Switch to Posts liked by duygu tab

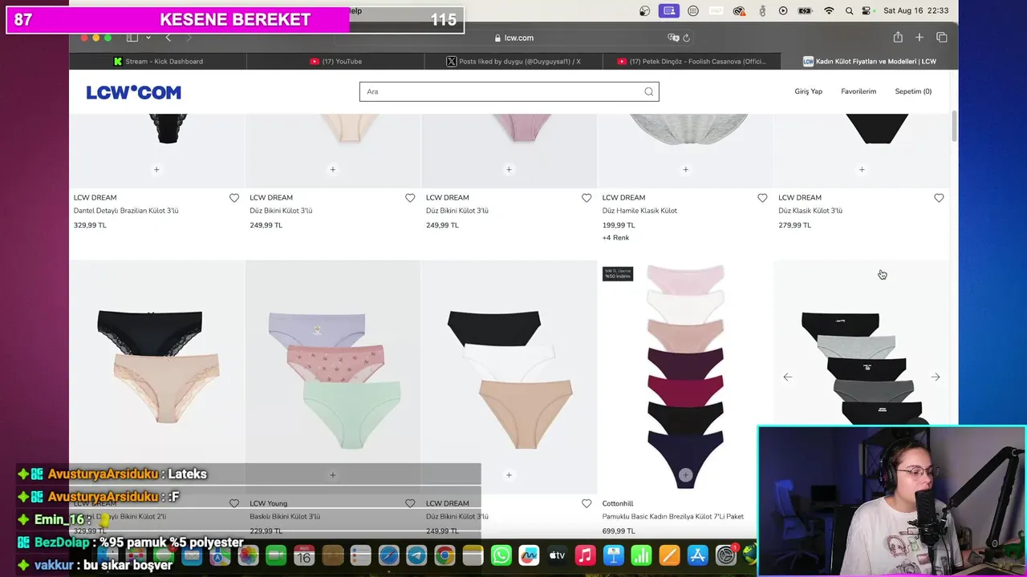tap(513, 61)
